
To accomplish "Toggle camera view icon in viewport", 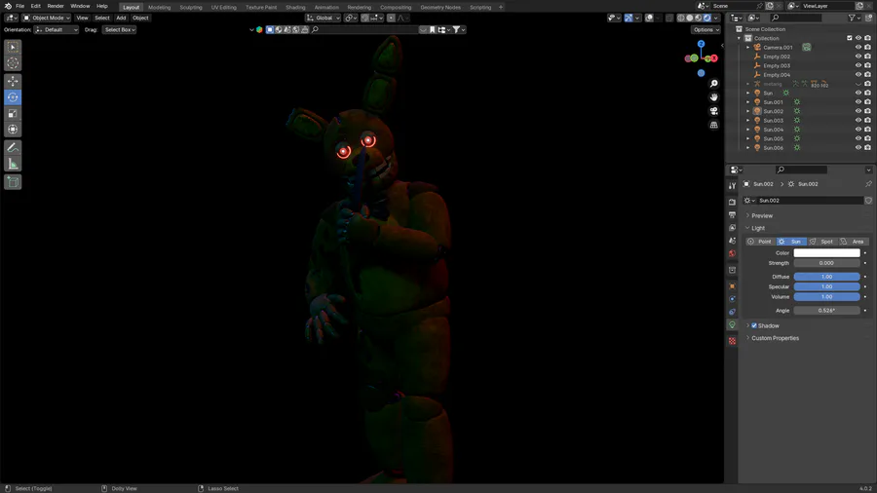I will (x=713, y=111).
